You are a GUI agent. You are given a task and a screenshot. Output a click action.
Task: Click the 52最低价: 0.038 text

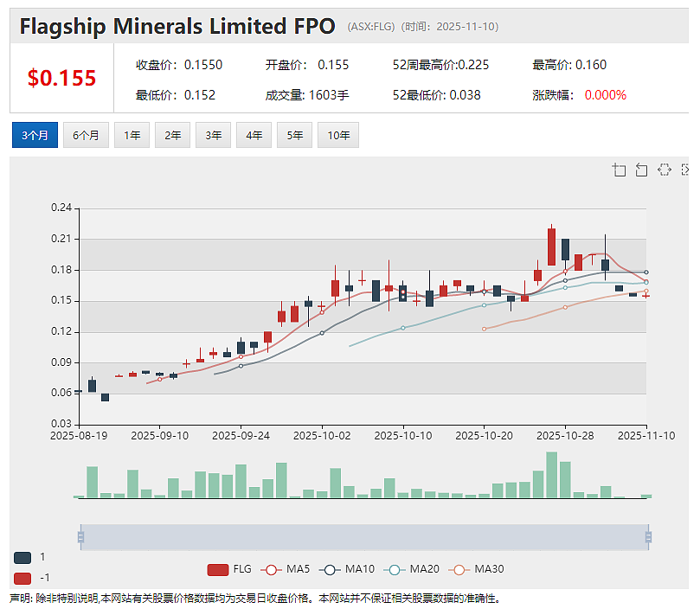pyautogui.click(x=437, y=95)
